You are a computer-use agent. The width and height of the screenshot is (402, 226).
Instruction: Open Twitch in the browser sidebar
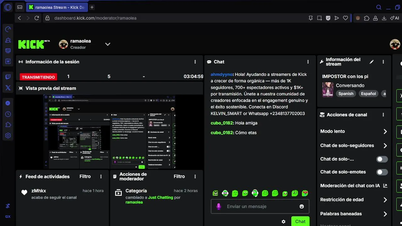pyautogui.click(x=8, y=77)
